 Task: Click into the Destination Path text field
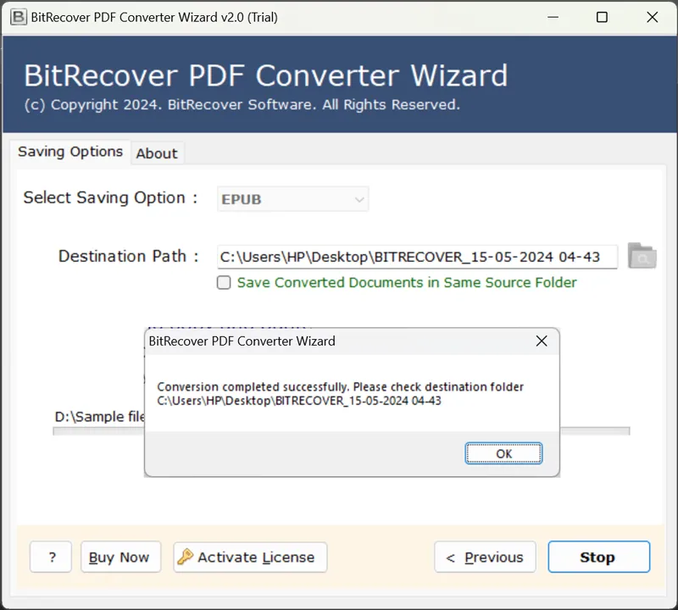[417, 257]
